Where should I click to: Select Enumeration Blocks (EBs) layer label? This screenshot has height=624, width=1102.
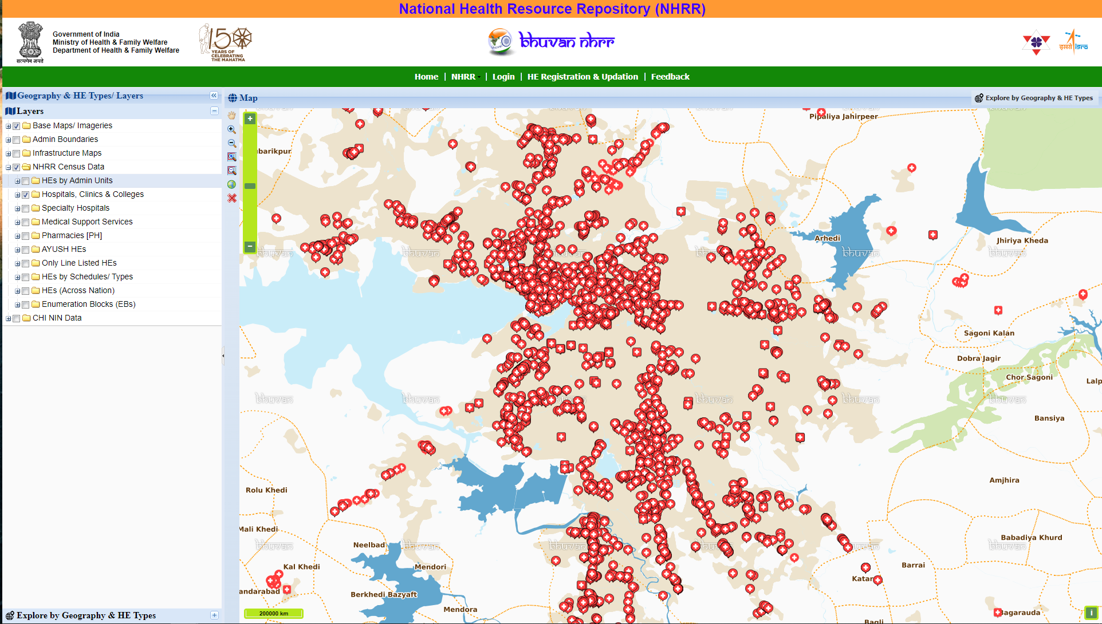pos(88,304)
